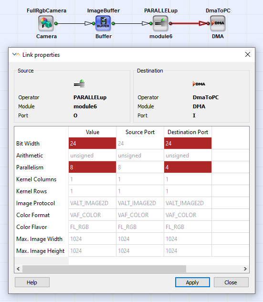Click the horizontal scrollbar right arrow
Image resolution: width=263 pixels, height=302 pixels.
click(x=245, y=269)
